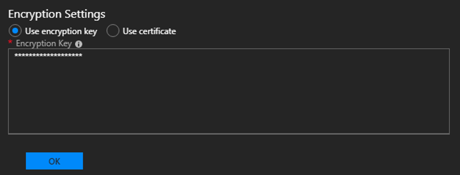Click the filled blue encryption key circle
This screenshot has width=460, height=175.
(x=15, y=31)
